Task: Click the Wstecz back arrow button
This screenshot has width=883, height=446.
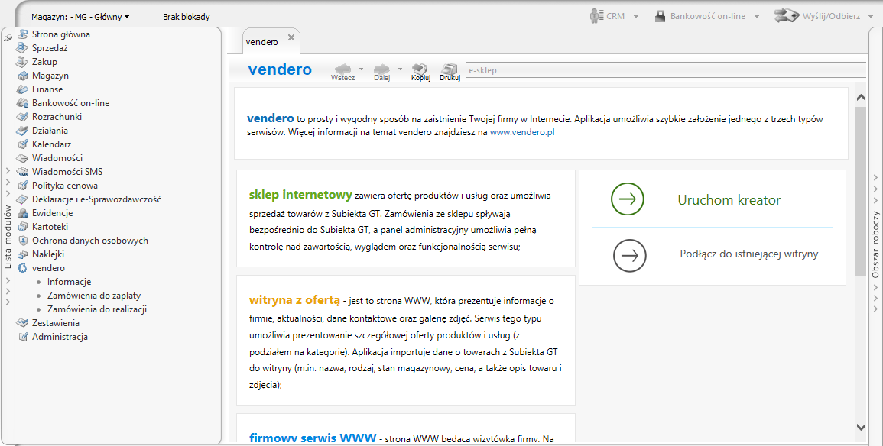Action: click(343, 72)
